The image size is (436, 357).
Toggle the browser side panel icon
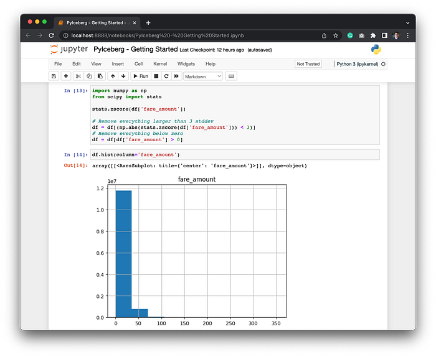(384, 35)
